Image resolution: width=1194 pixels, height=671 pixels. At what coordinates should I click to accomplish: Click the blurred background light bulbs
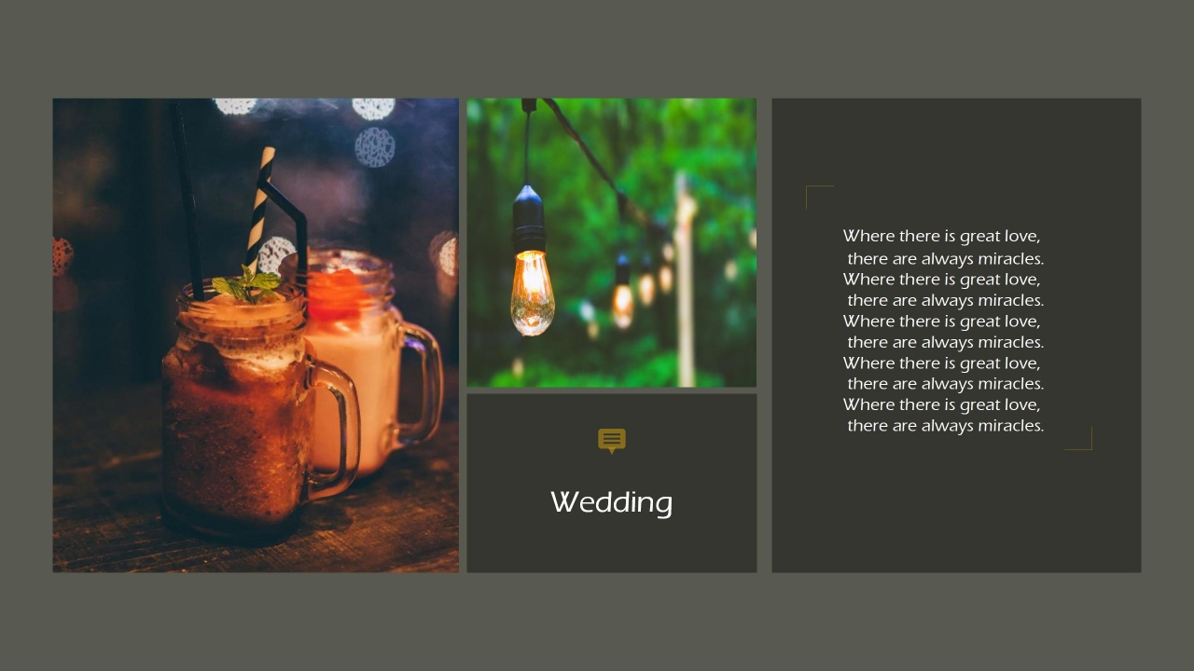click(x=644, y=284)
